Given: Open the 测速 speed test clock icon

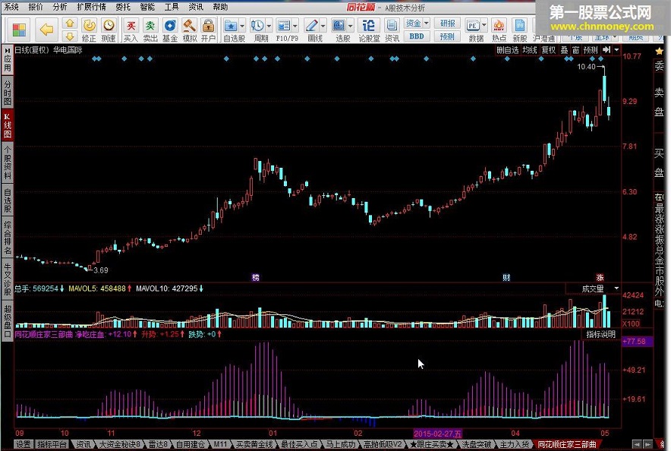Looking at the screenshot, I should [x=109, y=26].
